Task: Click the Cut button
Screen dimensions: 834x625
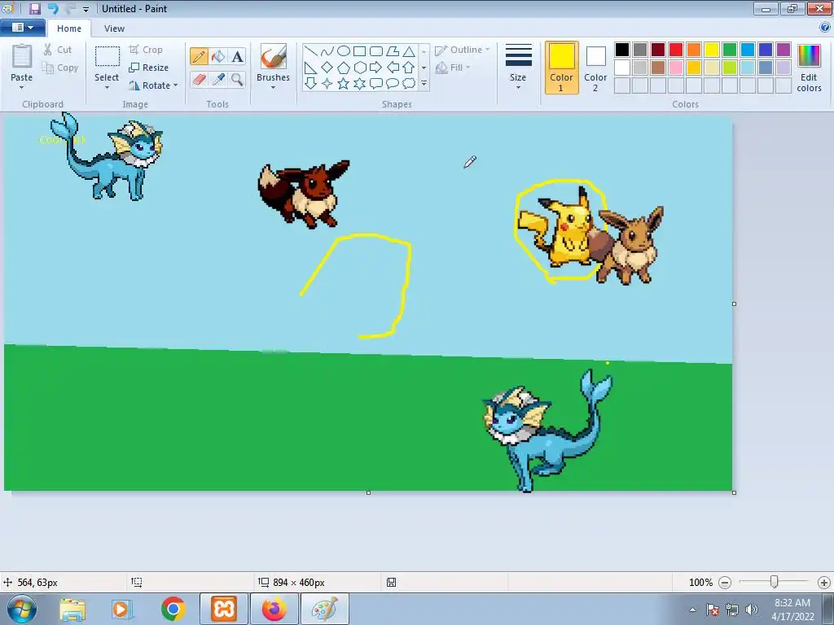Action: point(58,50)
